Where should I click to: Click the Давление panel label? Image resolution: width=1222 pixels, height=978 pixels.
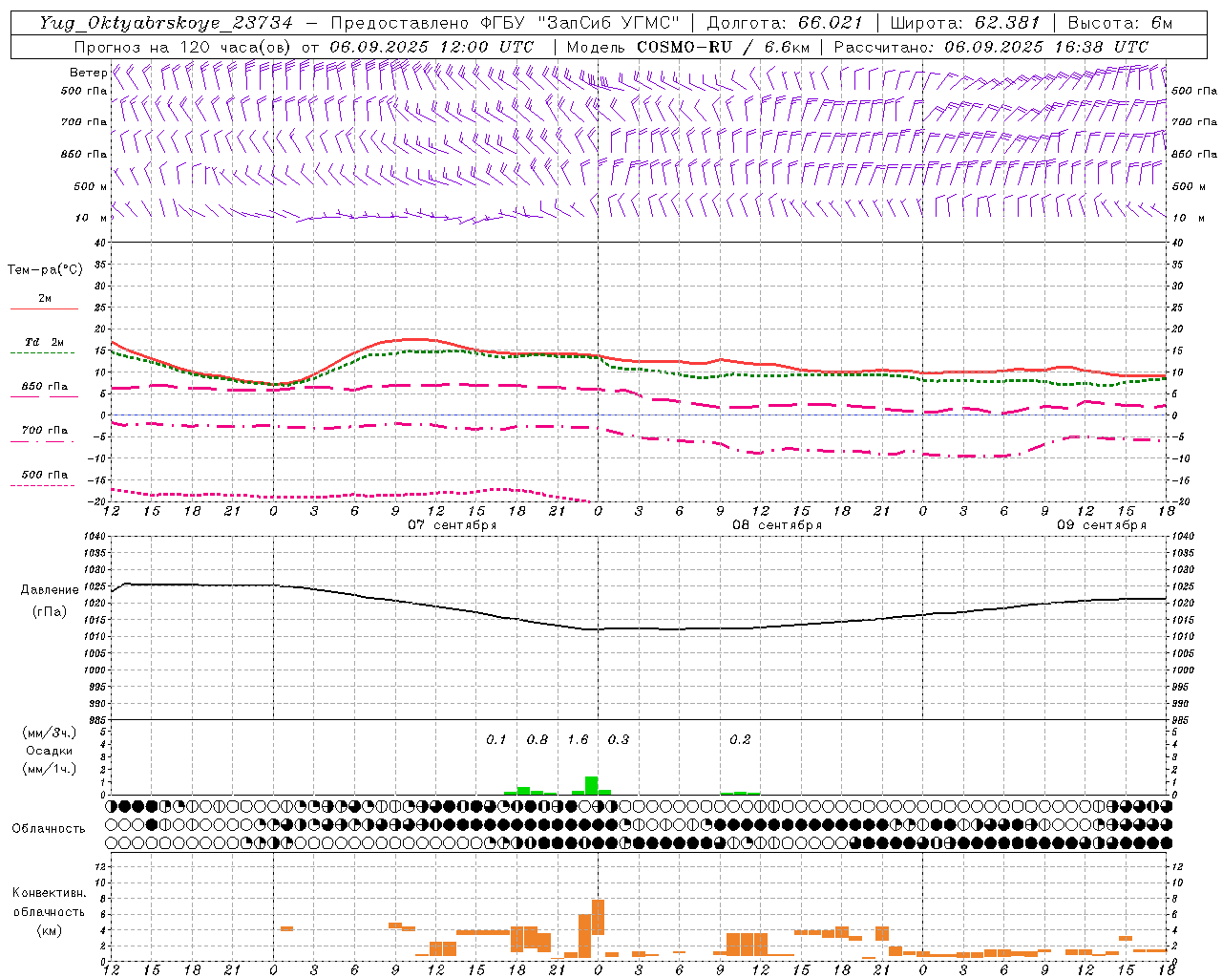[x=50, y=590]
